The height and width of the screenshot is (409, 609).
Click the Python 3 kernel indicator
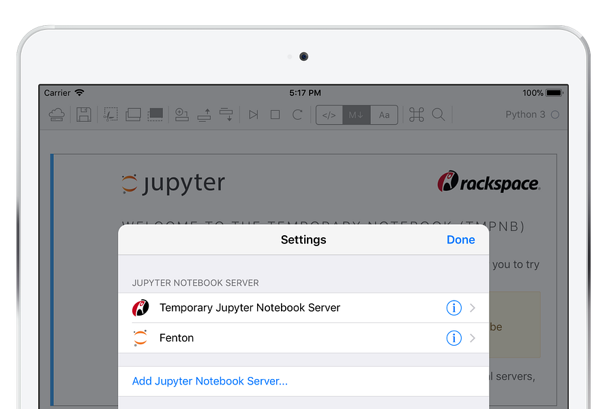(x=532, y=115)
